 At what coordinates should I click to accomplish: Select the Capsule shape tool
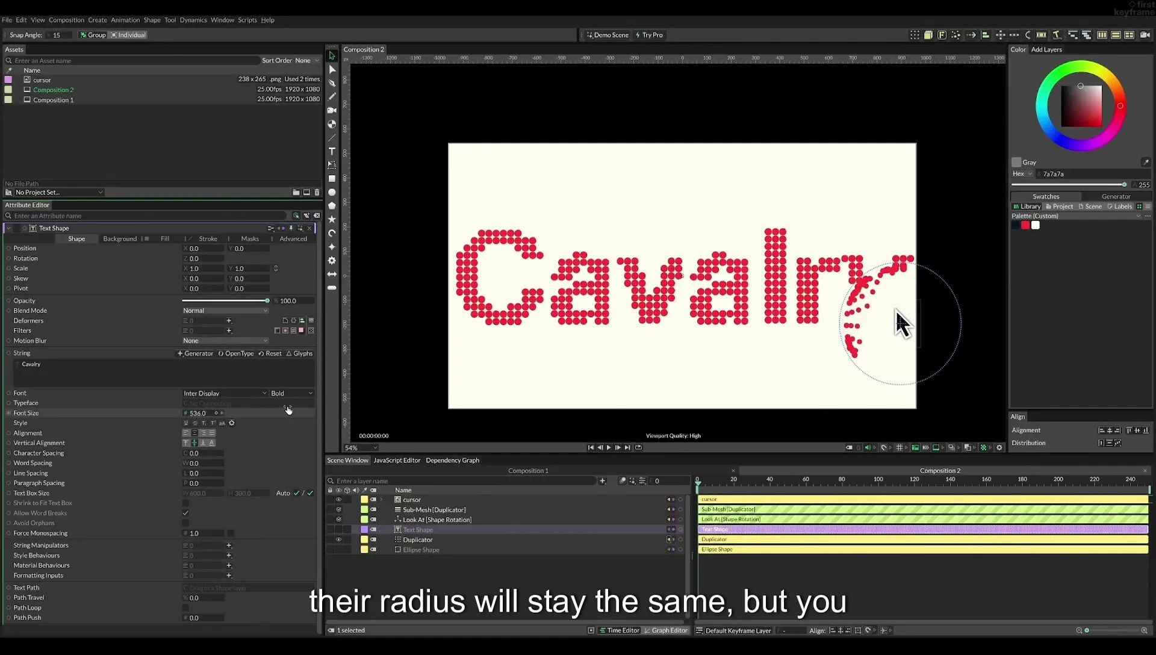pyautogui.click(x=332, y=288)
